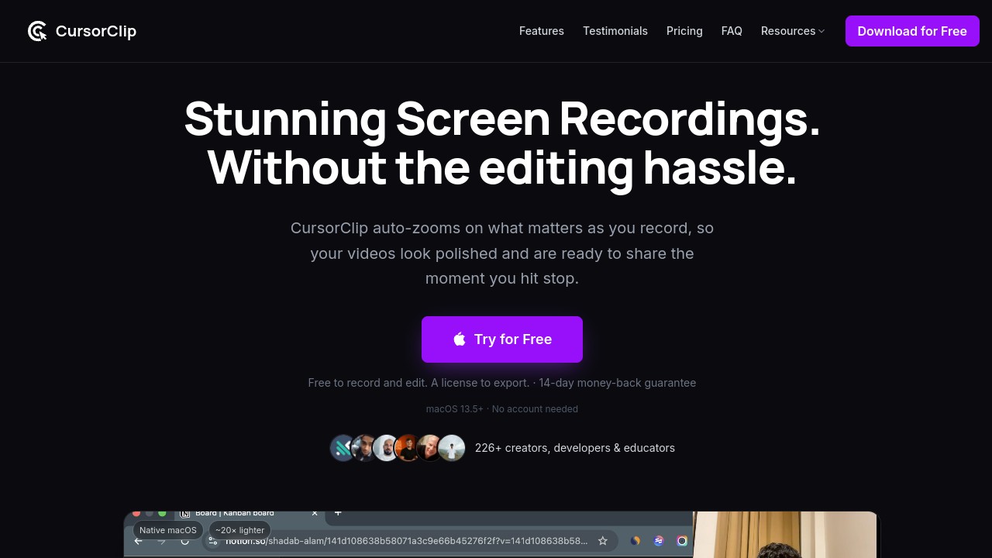This screenshot has width=992, height=558.
Task: Close the Kanban board tab in demo browser
Action: [315, 513]
